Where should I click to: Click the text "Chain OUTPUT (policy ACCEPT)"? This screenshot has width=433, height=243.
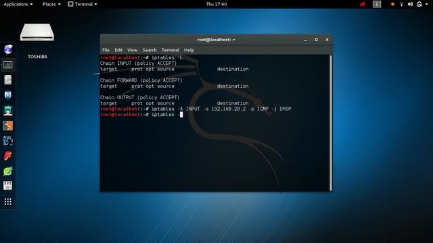coord(140,97)
